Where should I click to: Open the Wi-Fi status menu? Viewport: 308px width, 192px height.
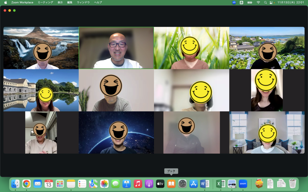(258, 2)
